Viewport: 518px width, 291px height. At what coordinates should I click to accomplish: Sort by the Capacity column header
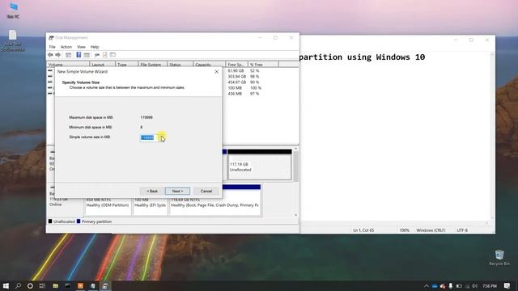(x=210, y=65)
